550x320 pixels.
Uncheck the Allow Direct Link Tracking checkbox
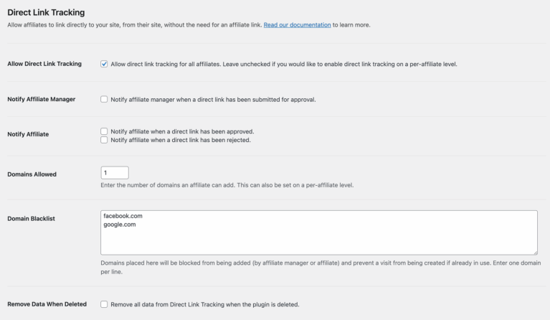(104, 64)
